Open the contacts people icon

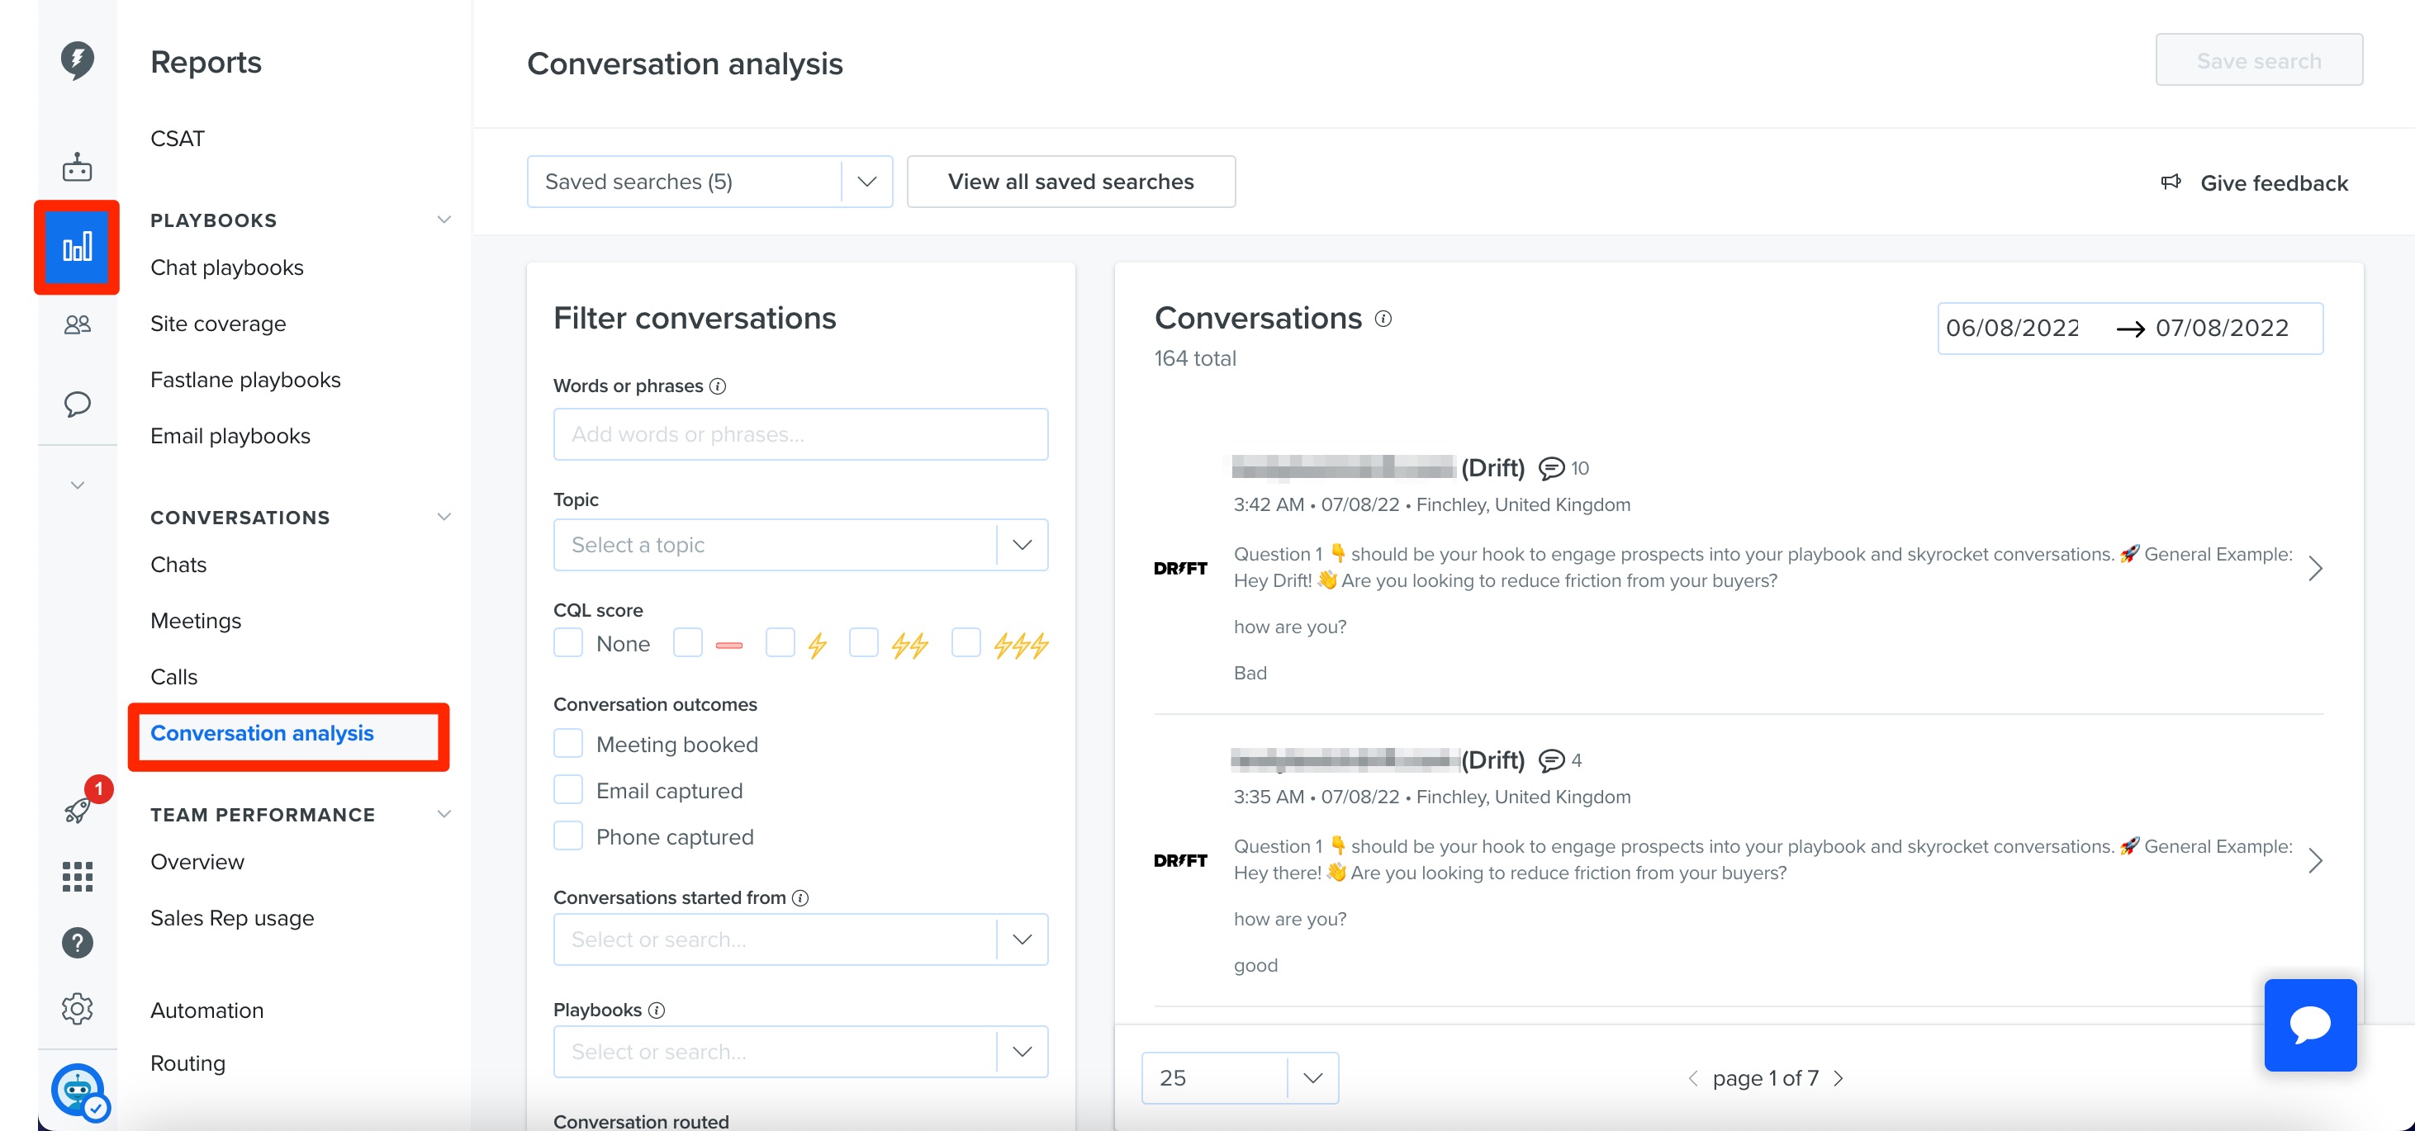point(77,324)
